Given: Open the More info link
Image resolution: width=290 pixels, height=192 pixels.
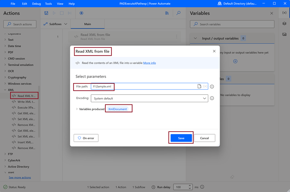Looking at the screenshot, I should [x=149, y=63].
